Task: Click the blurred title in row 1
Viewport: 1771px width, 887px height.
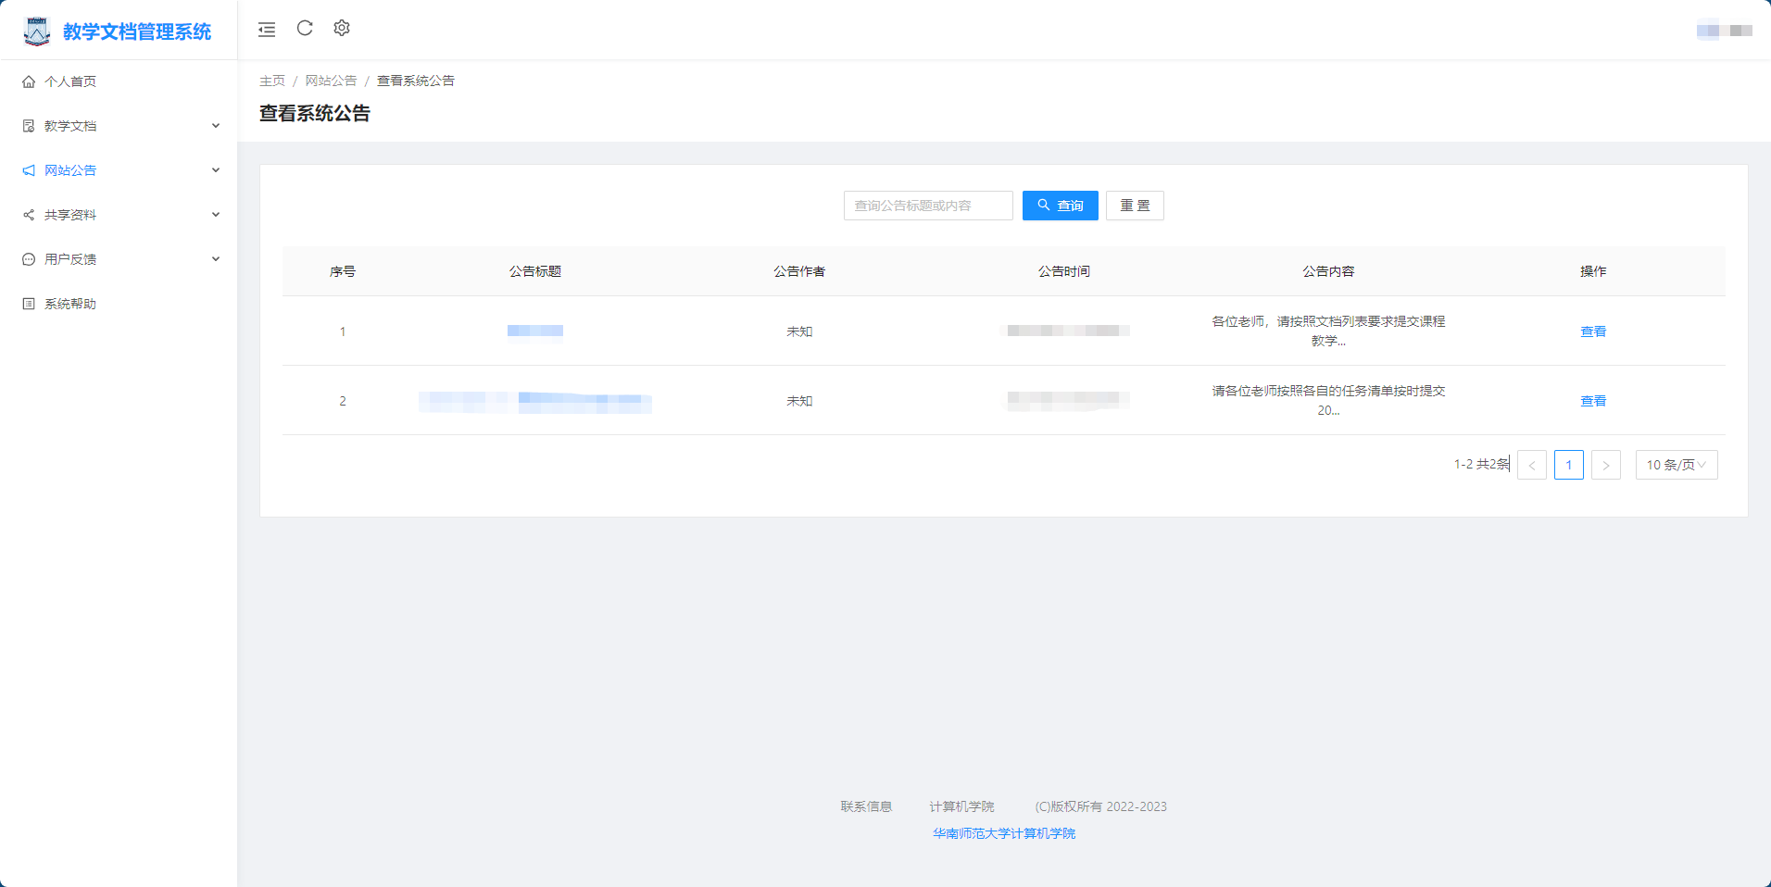Action: (x=535, y=331)
